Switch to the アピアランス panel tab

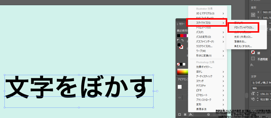coord(183,79)
